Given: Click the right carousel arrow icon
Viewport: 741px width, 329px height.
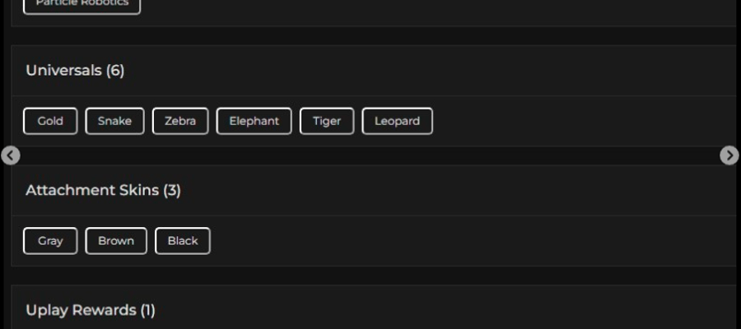Looking at the screenshot, I should click(729, 155).
